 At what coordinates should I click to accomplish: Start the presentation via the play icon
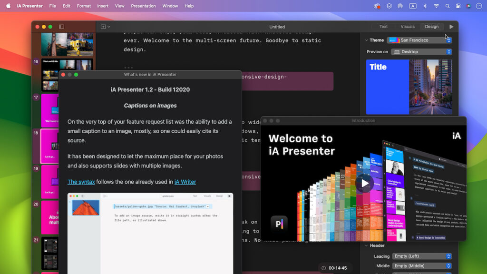click(452, 27)
